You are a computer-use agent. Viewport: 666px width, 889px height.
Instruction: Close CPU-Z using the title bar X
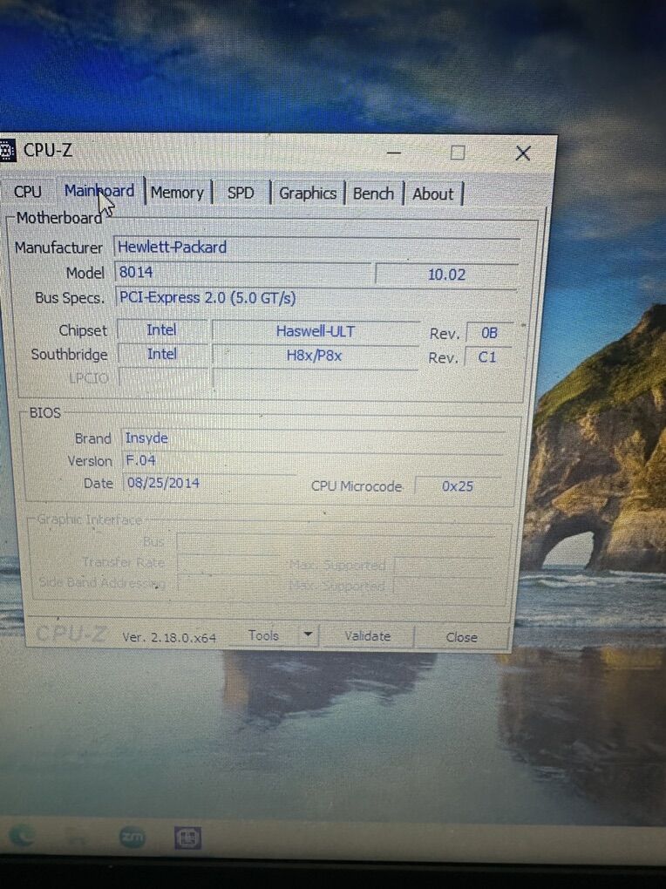point(522,153)
